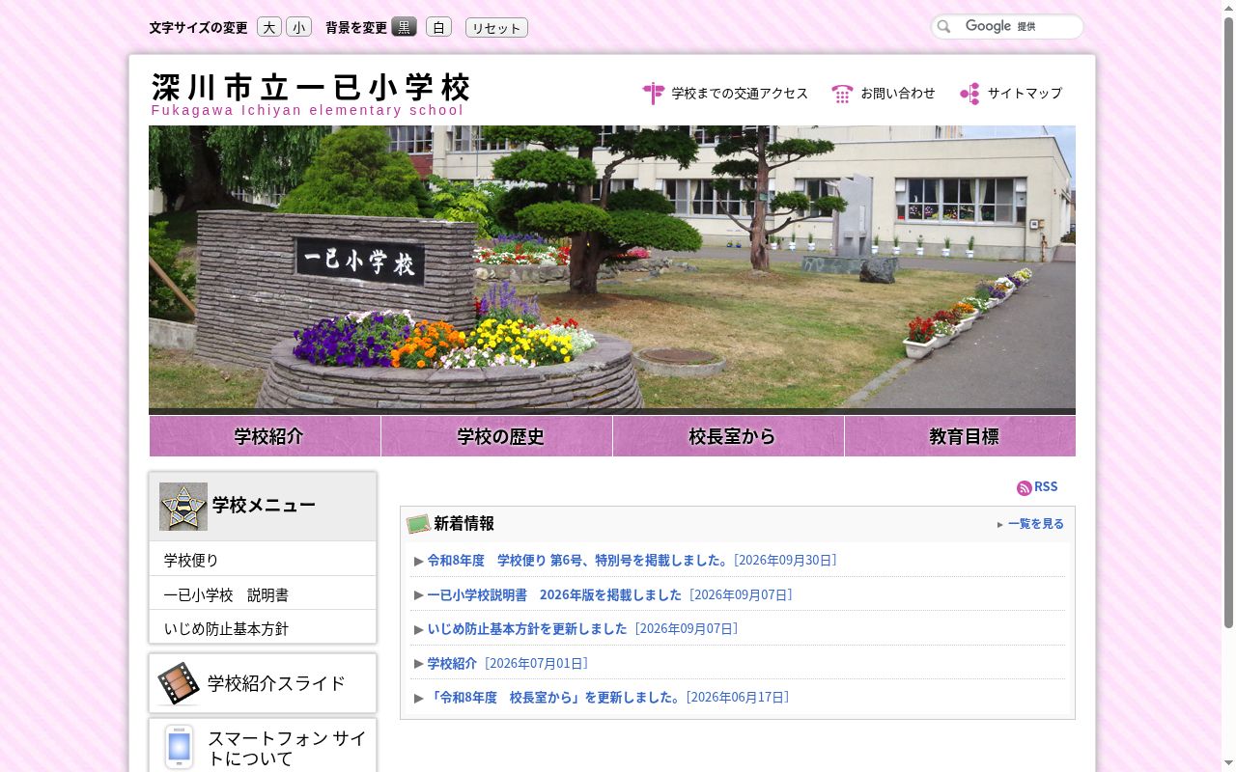Select the 教育目標 navigation tab
This screenshot has height=772, width=1236.
(960, 436)
